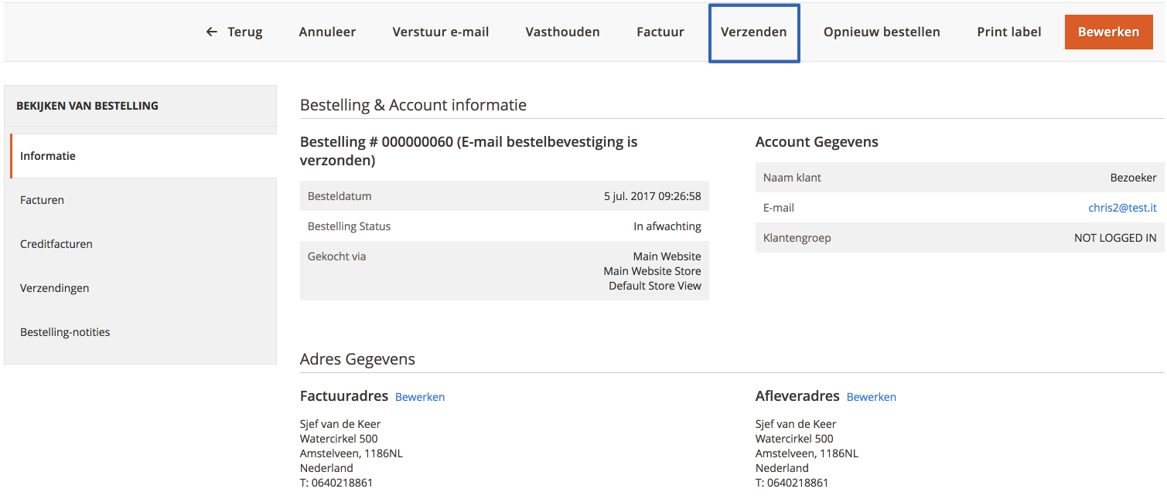Click the highlighted Verzenden button
This screenshot has height=499, width=1167.
753,32
